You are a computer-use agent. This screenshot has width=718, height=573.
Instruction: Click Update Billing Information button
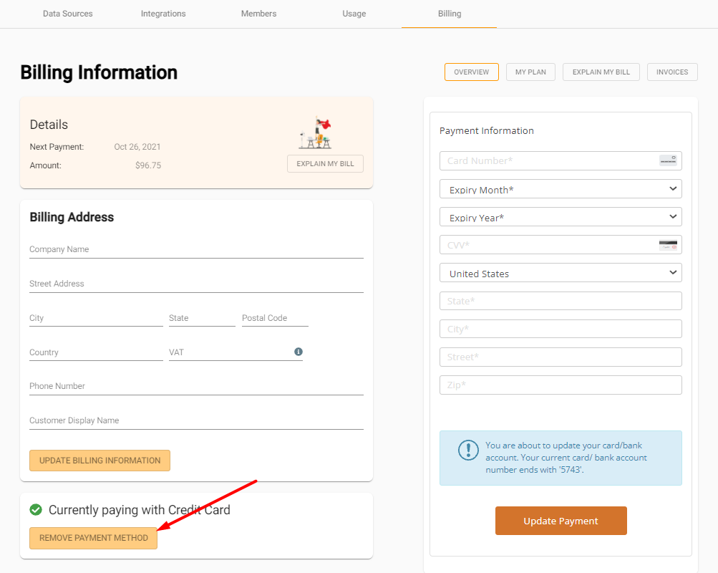(100, 461)
